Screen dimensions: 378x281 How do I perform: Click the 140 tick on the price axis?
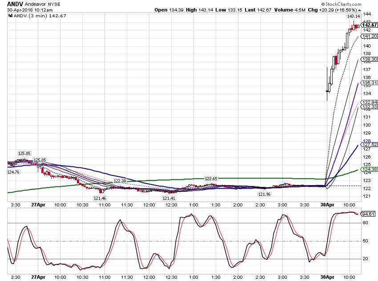pos(367,46)
